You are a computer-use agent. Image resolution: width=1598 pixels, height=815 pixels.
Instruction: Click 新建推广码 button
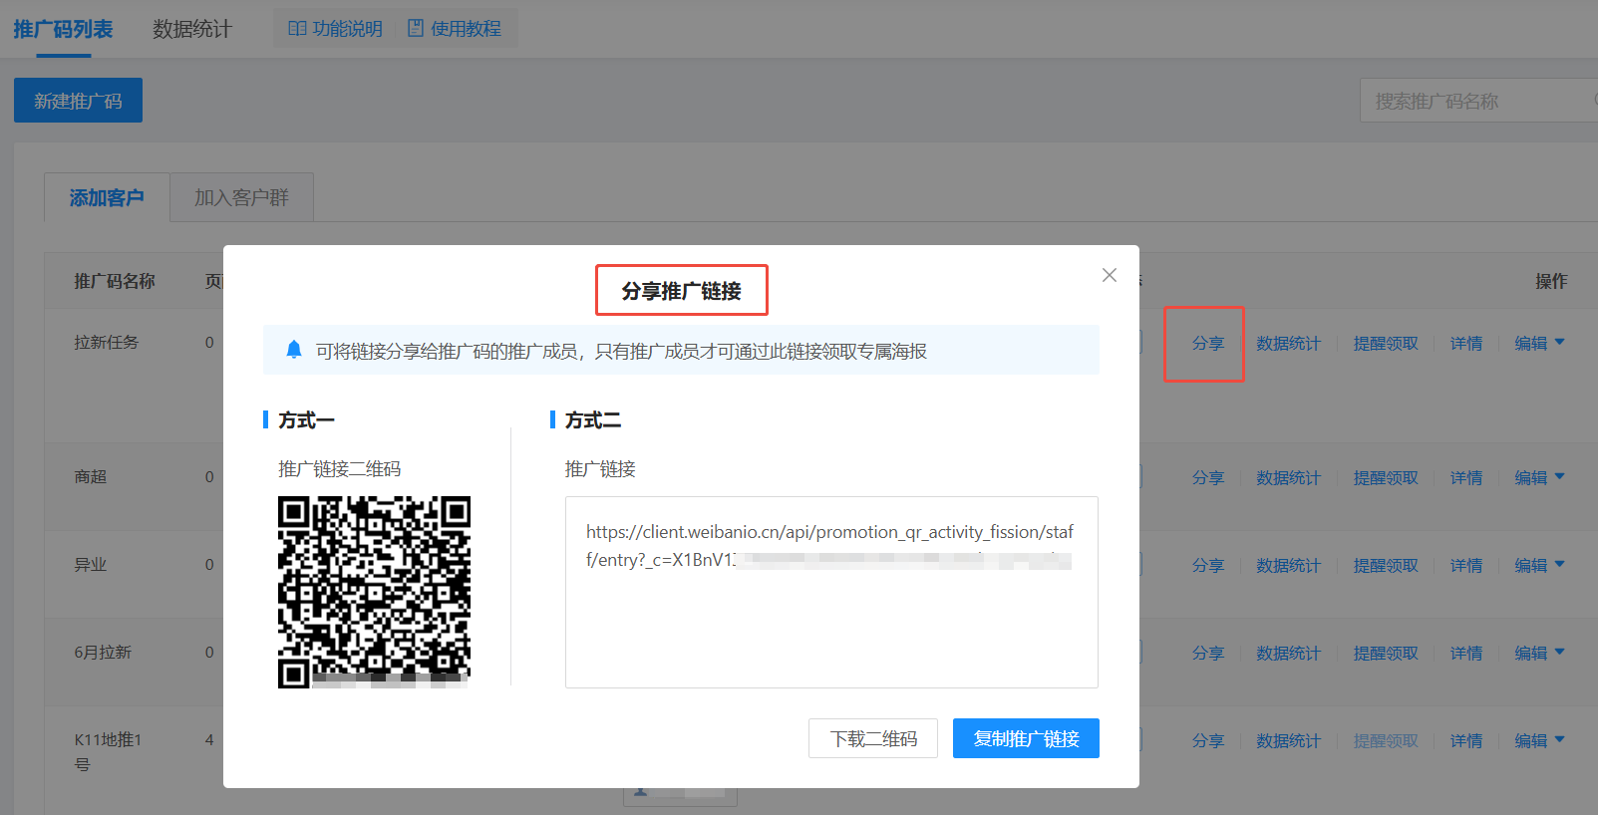78,101
